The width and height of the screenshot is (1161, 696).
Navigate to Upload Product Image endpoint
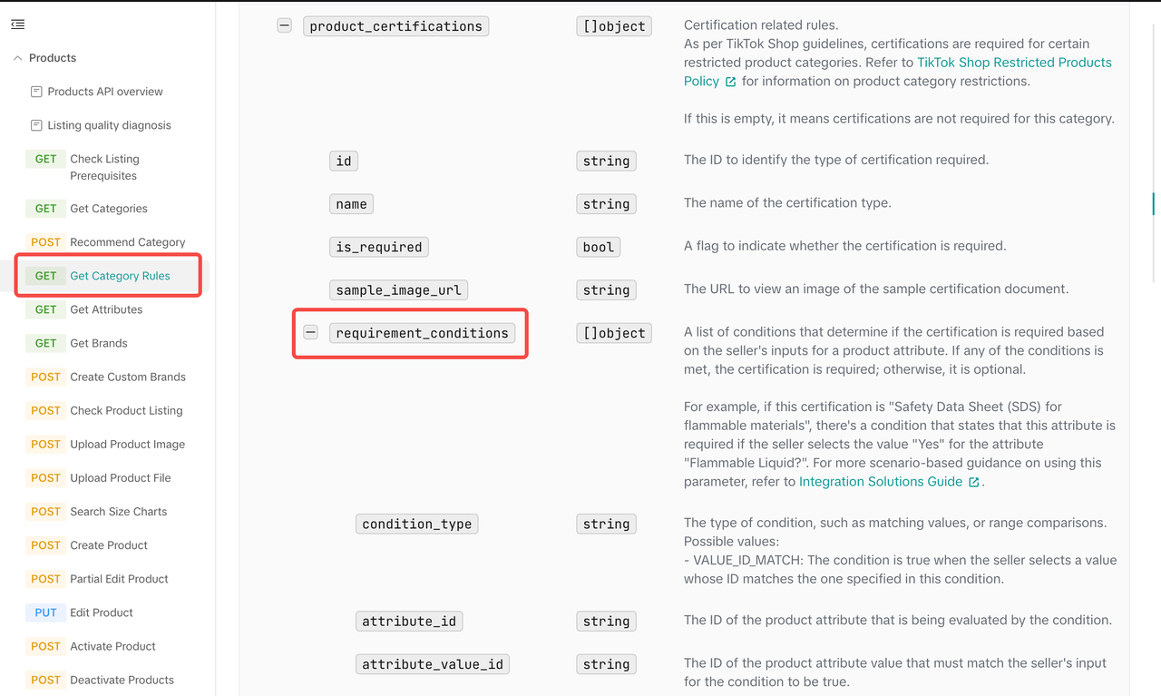127,444
